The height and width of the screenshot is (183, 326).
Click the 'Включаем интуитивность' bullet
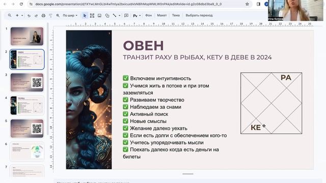[160, 78]
